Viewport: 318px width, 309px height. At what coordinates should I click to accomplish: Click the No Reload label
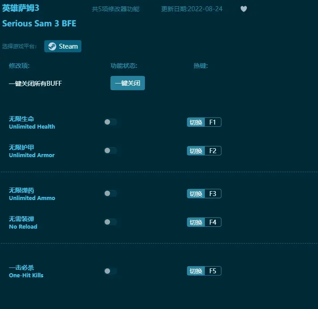click(x=23, y=226)
